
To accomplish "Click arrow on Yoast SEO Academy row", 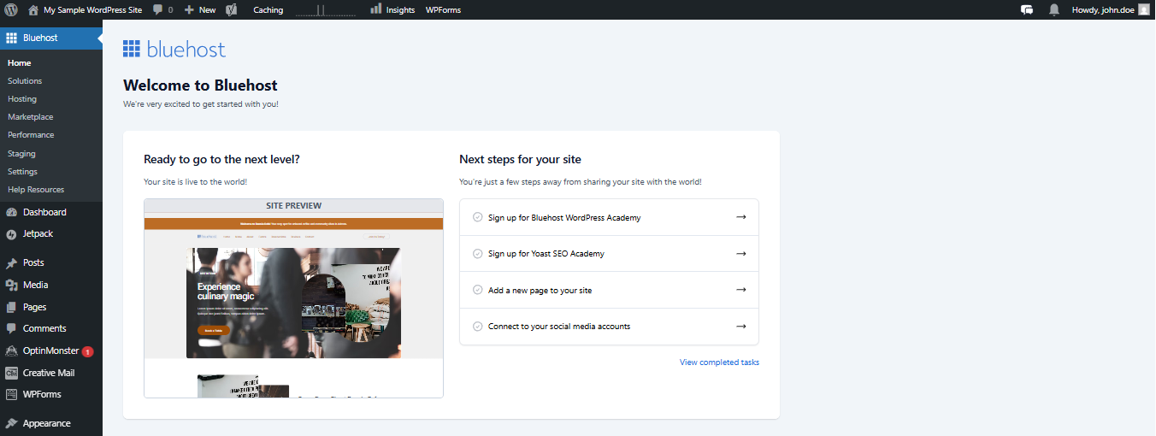I will pyautogui.click(x=740, y=254).
